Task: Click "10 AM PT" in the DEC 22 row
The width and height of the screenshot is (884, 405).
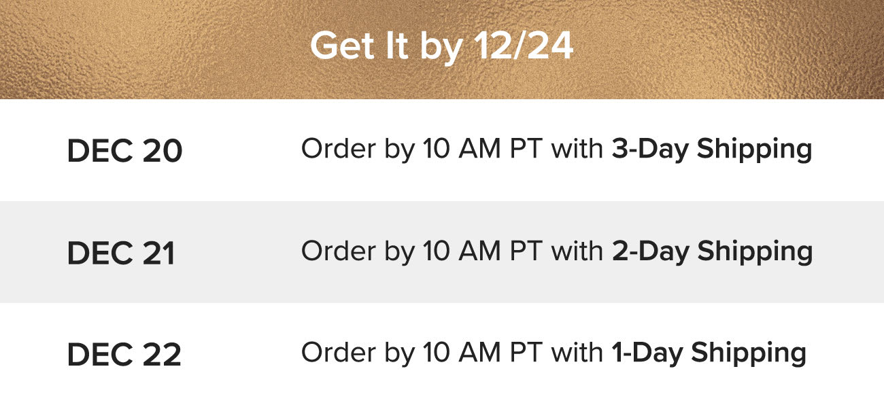Action: coord(482,353)
